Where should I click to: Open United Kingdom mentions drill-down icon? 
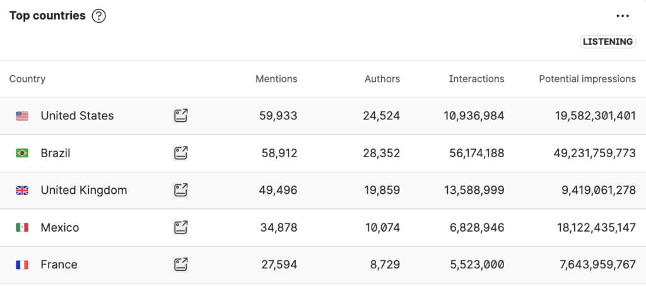[x=180, y=191]
